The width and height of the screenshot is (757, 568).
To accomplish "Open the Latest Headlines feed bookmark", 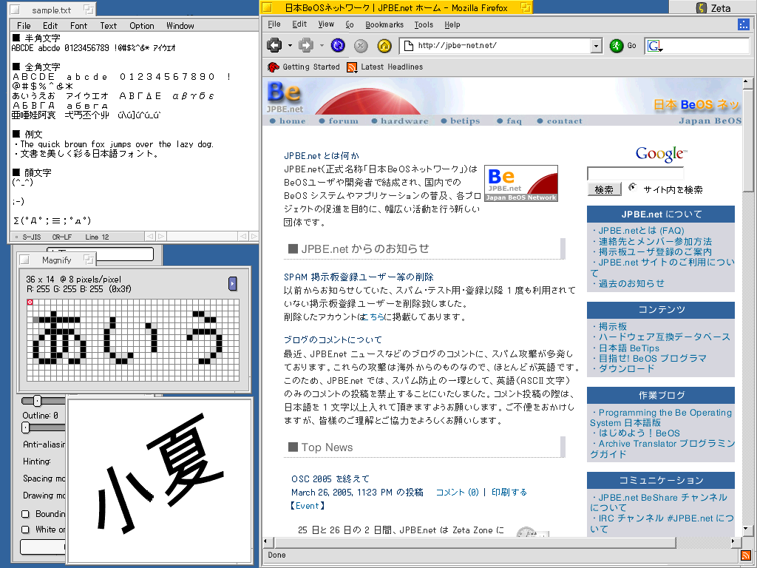I will click(384, 67).
